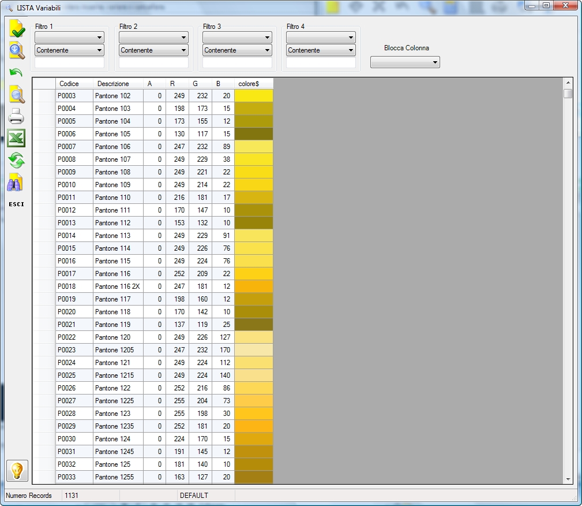This screenshot has height=506, width=582.
Task: Open the print preview magnifier icon
Action: (x=17, y=94)
